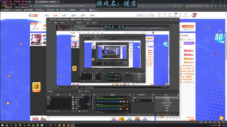Increase transition duration with up arrow
This screenshot has height=127, width=227.
pyautogui.click(x=152, y=100)
